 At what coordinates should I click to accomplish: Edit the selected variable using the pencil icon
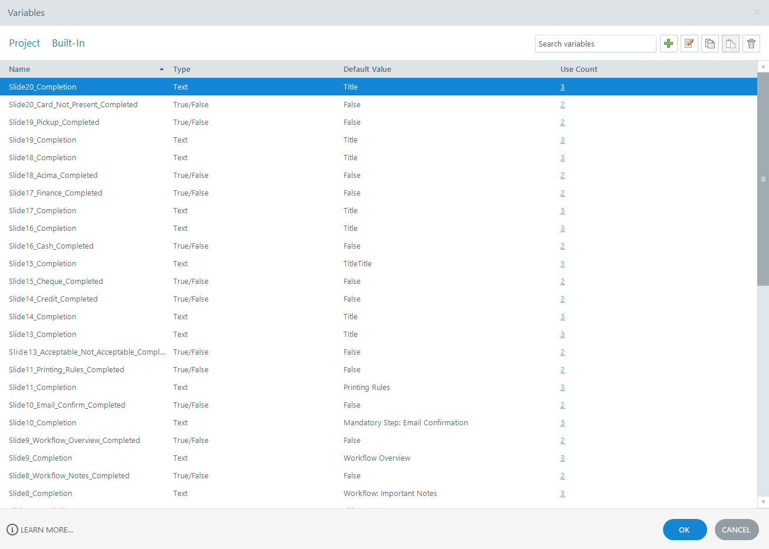pos(689,43)
